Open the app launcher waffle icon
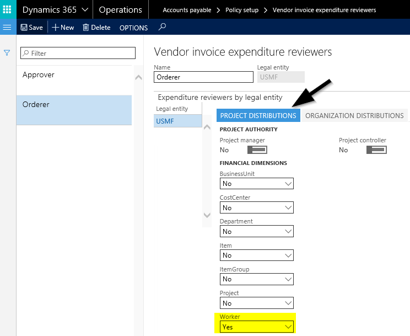 pyautogui.click(x=7, y=10)
